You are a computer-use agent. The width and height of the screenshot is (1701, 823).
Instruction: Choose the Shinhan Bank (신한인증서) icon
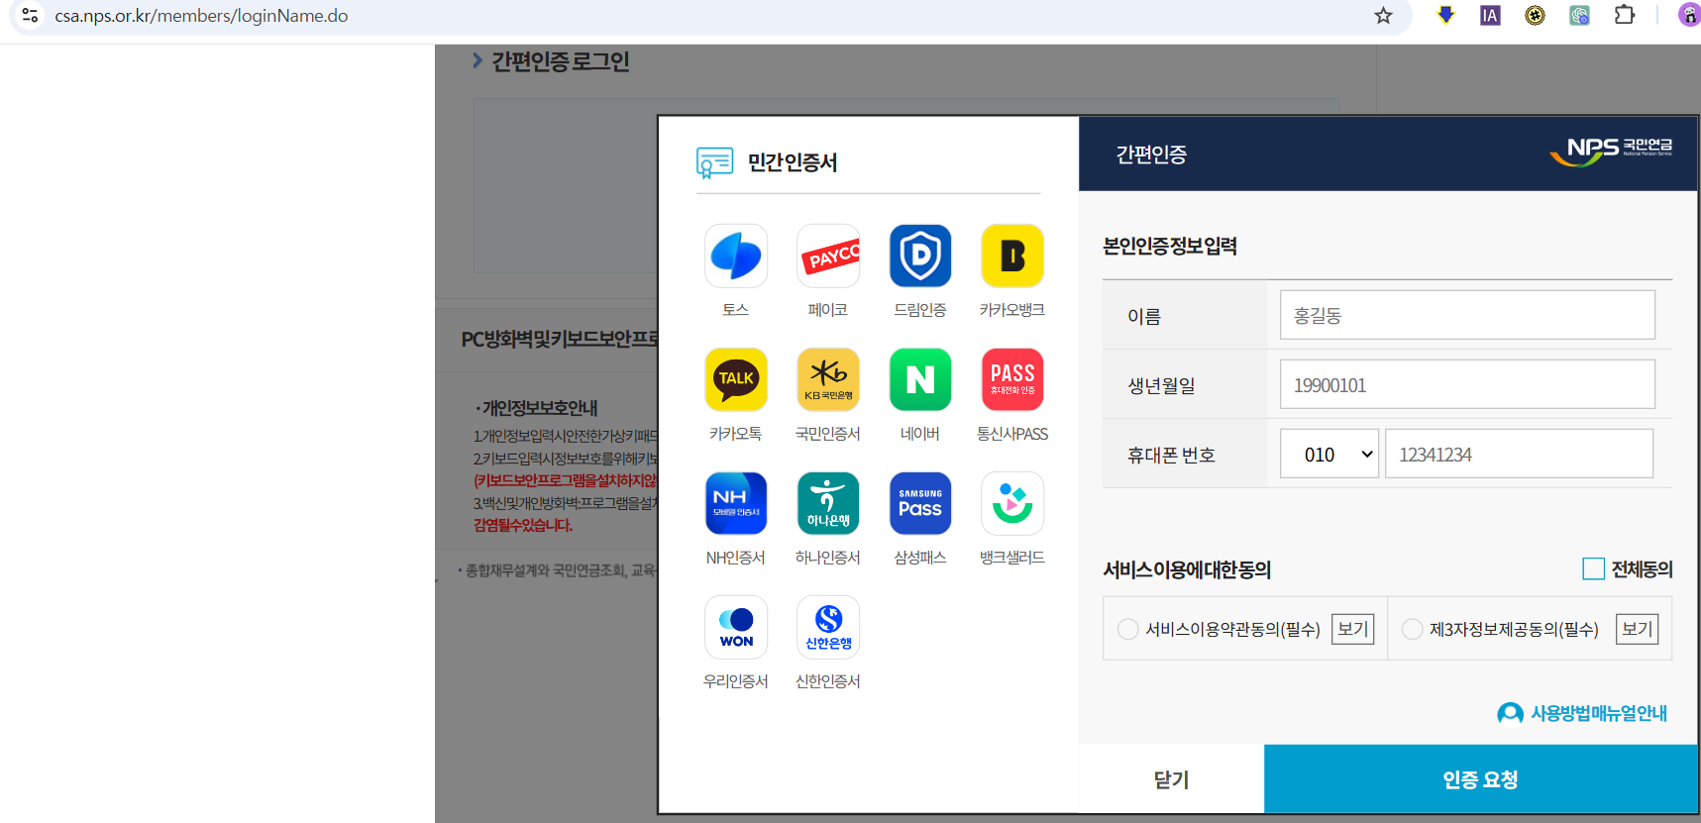828,627
